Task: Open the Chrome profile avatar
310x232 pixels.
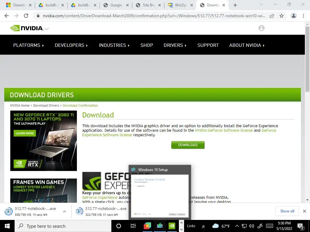Action: 294,16
